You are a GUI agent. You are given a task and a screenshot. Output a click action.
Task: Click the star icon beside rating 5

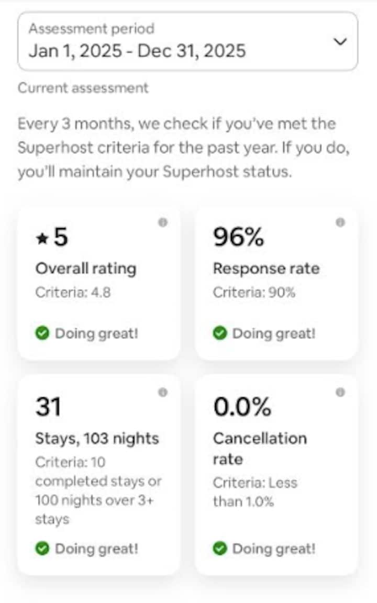(x=42, y=239)
